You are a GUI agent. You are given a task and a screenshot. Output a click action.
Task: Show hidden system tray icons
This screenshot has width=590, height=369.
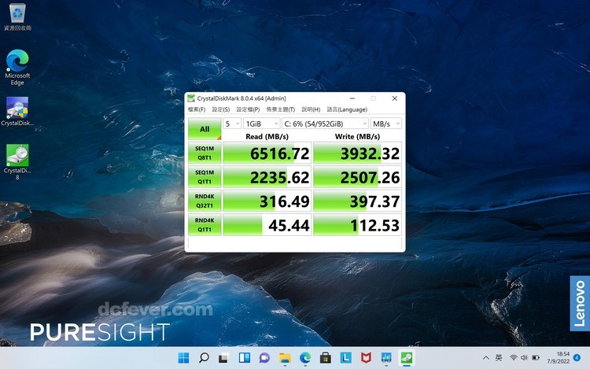coord(486,358)
